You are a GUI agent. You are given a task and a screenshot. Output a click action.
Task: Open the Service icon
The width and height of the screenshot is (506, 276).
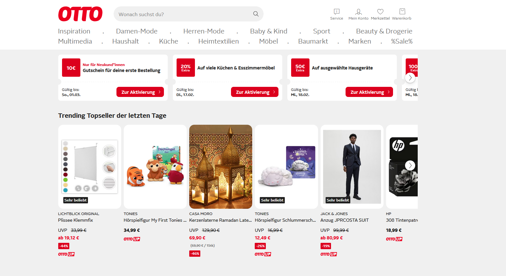point(336,14)
